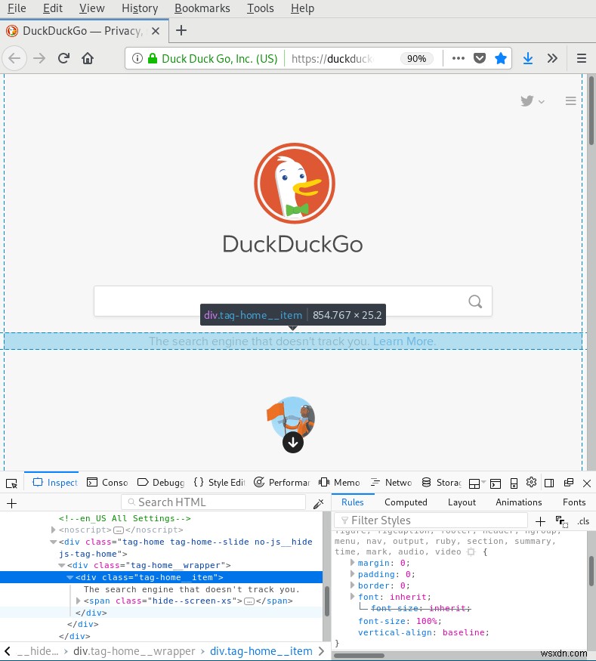The image size is (596, 661).
Task: Click the magnifier search button
Action: pos(475,301)
